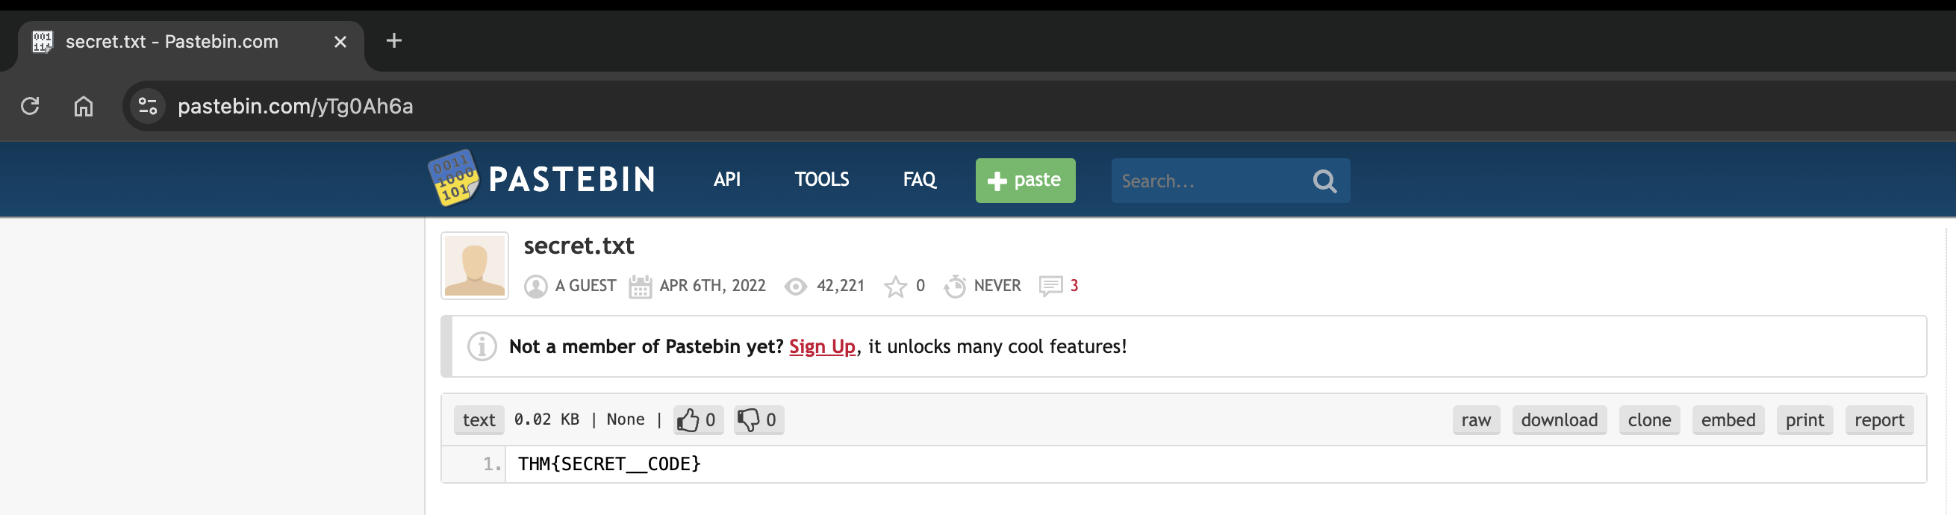This screenshot has height=515, width=1956.
Task: Open a new browser tab
Action: tap(393, 41)
